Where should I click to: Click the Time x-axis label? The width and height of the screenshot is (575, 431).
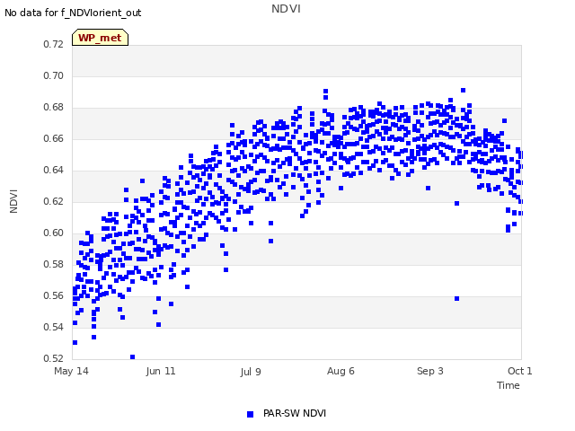pos(509,385)
